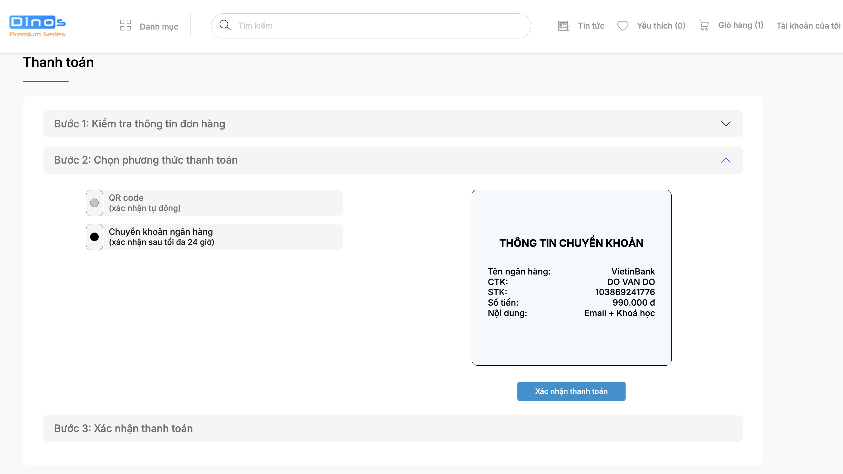This screenshot has width=843, height=474.
Task: Click the VietinBank bank name
Action: click(633, 271)
